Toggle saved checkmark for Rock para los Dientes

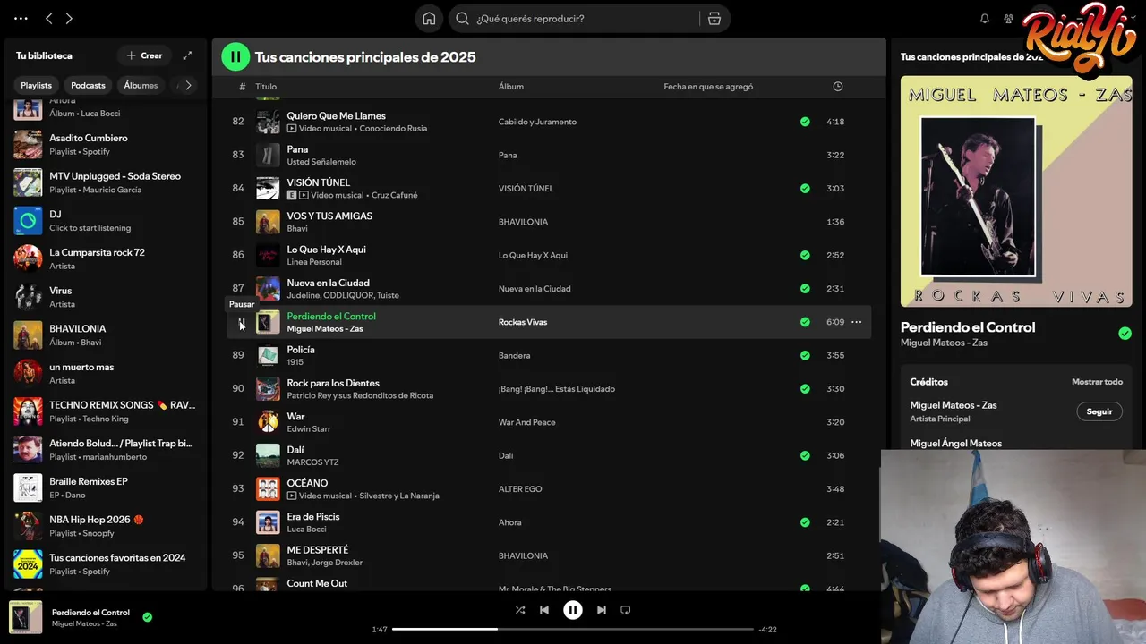[x=805, y=389]
